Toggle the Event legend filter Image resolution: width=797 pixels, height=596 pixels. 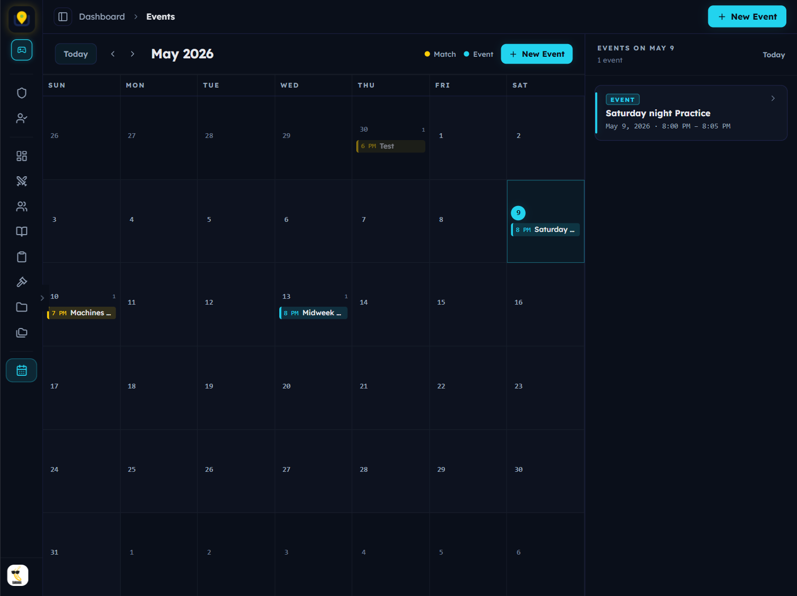(x=478, y=54)
